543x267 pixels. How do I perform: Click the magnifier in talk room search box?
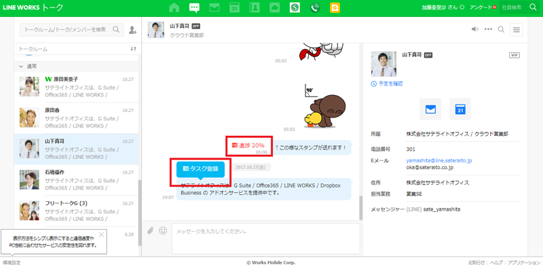116,29
